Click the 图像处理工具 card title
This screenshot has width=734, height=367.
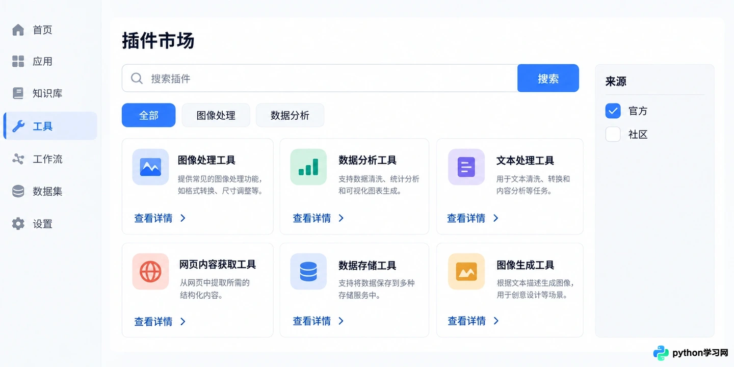coord(206,160)
